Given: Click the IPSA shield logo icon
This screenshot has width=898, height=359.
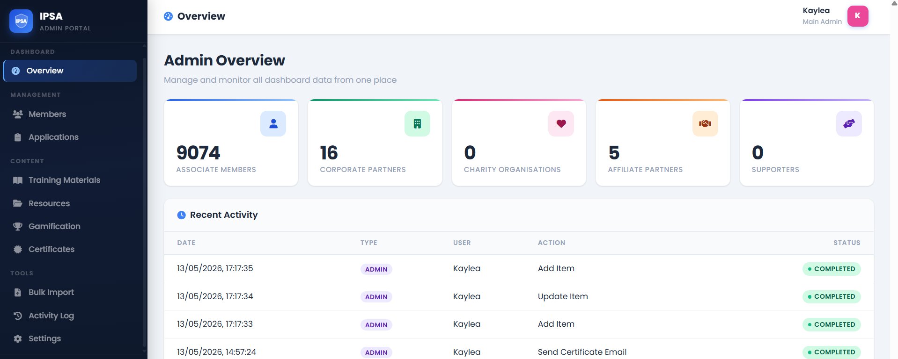Looking at the screenshot, I should pyautogui.click(x=21, y=21).
